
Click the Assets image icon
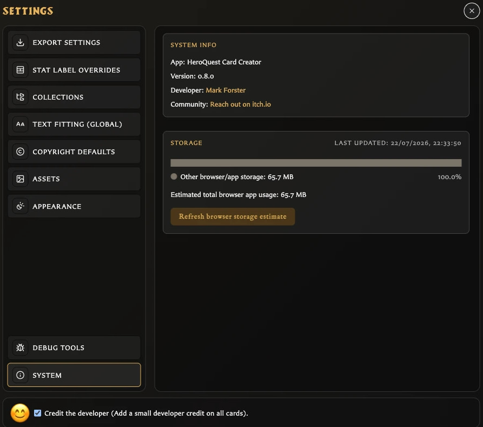coord(21,179)
